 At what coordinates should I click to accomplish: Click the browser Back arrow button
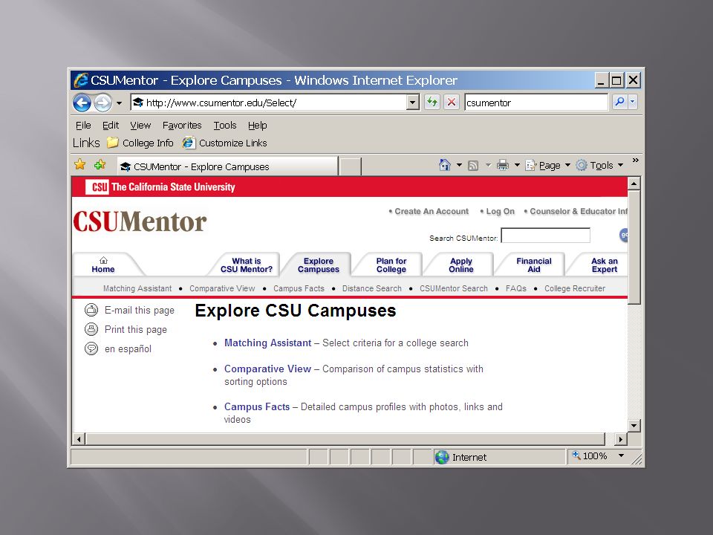tap(82, 103)
